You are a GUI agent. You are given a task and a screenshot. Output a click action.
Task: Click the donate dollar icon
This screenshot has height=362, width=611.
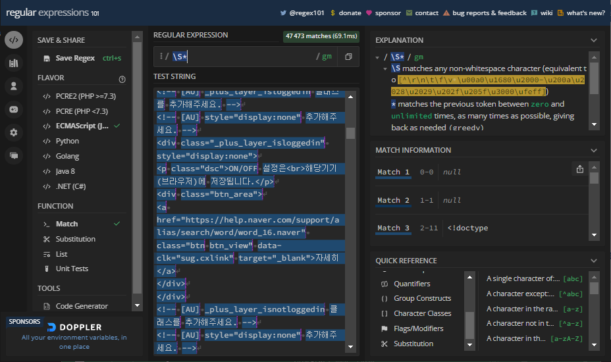[332, 13]
